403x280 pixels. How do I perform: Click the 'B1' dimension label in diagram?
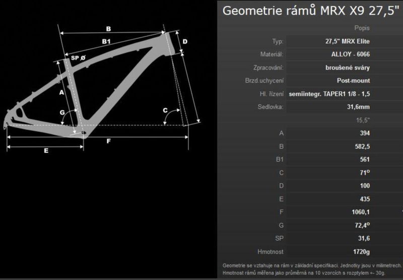(106, 41)
